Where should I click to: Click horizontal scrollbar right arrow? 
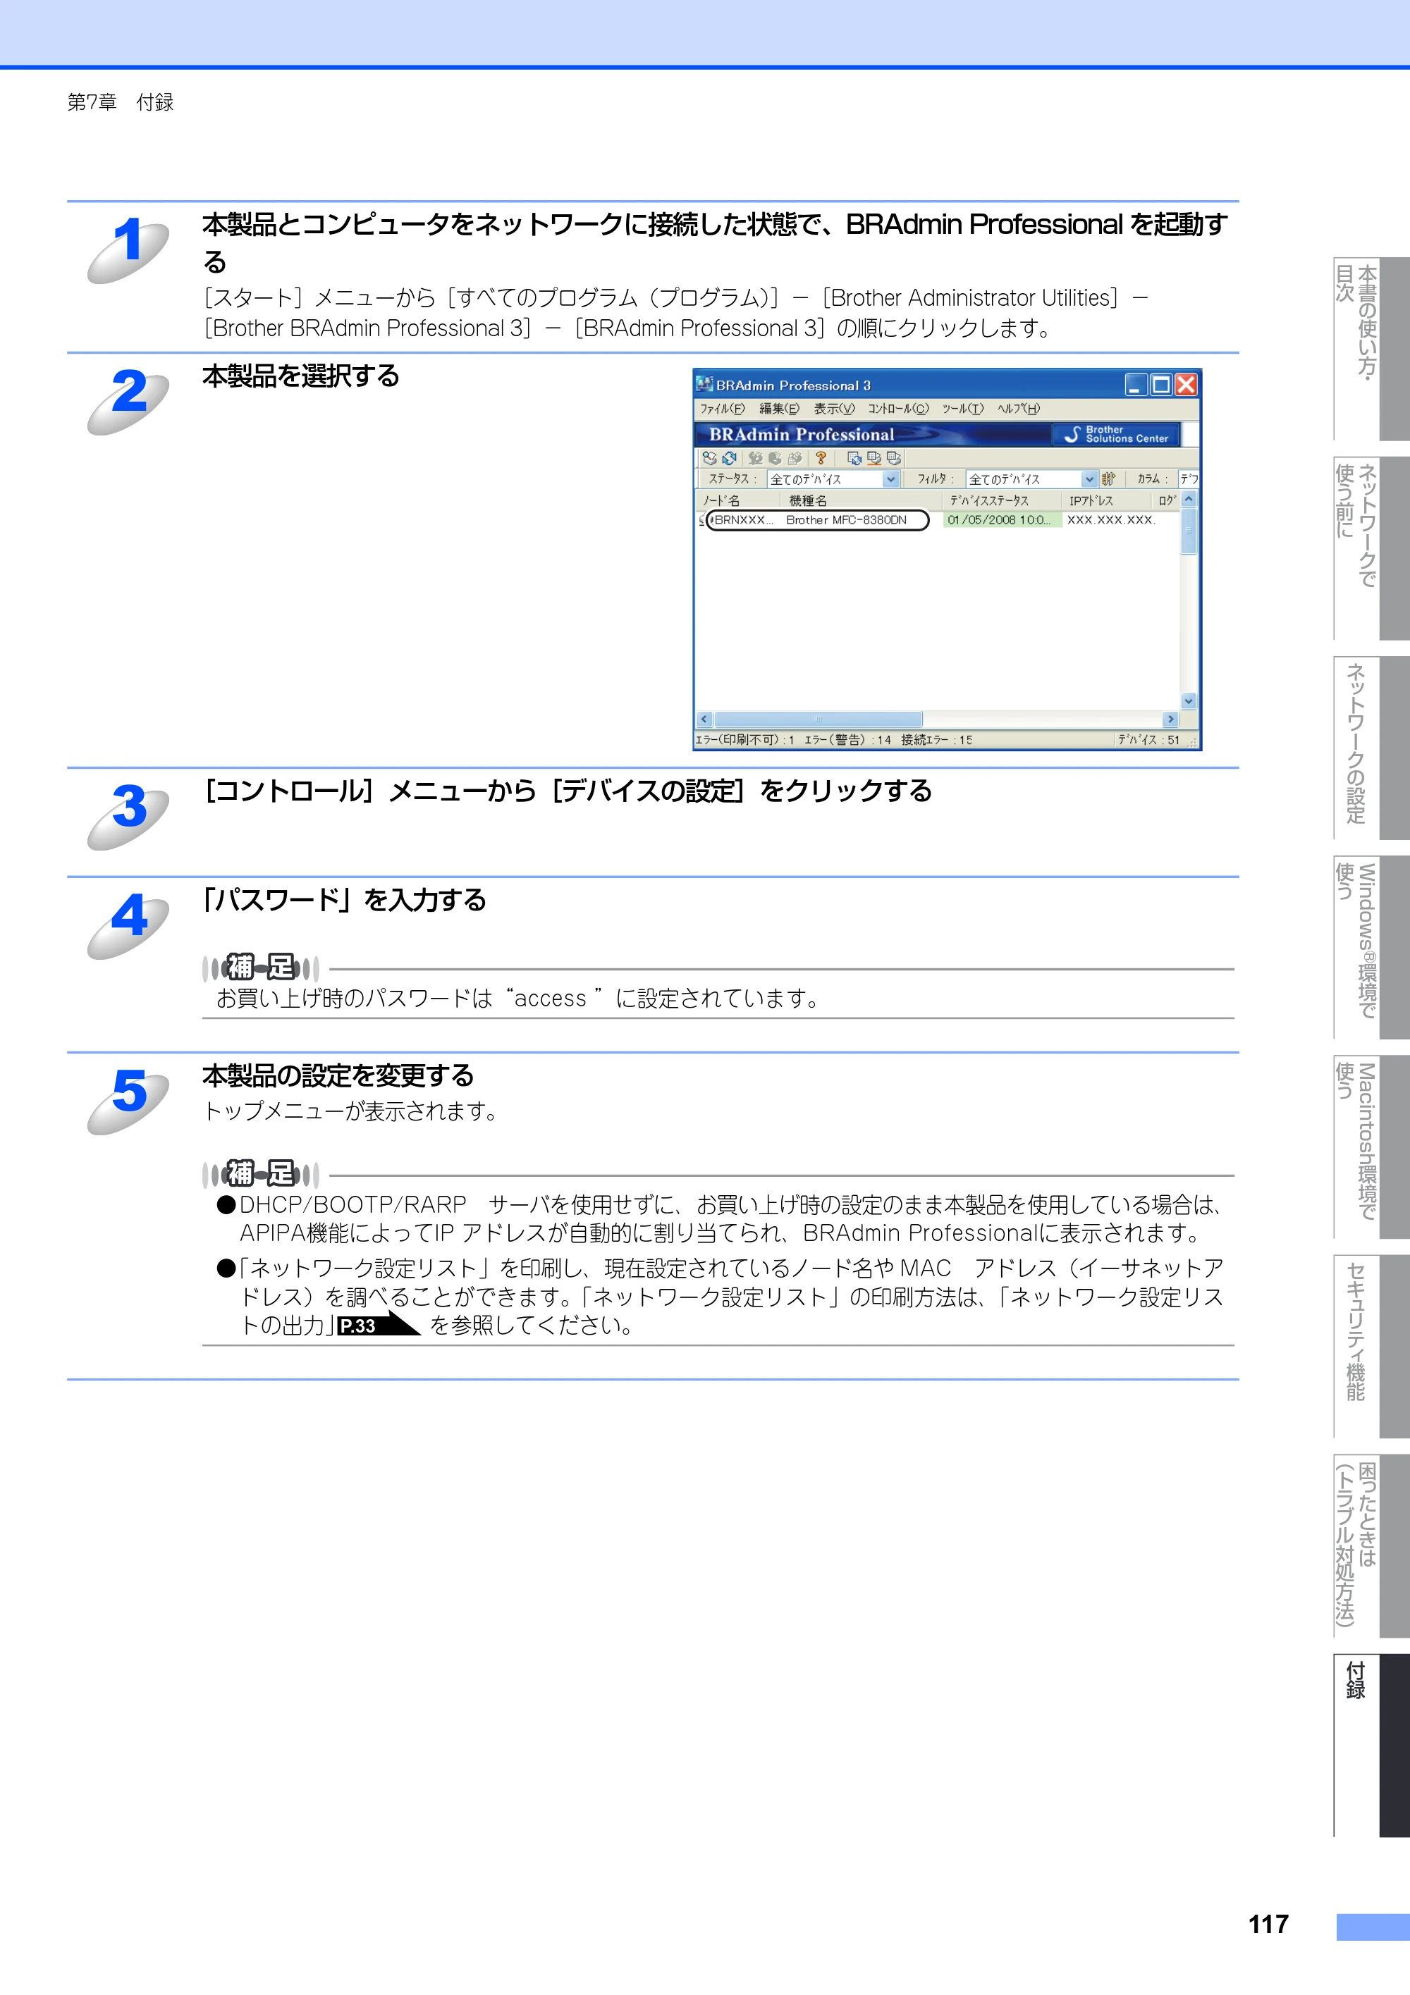point(1171,719)
